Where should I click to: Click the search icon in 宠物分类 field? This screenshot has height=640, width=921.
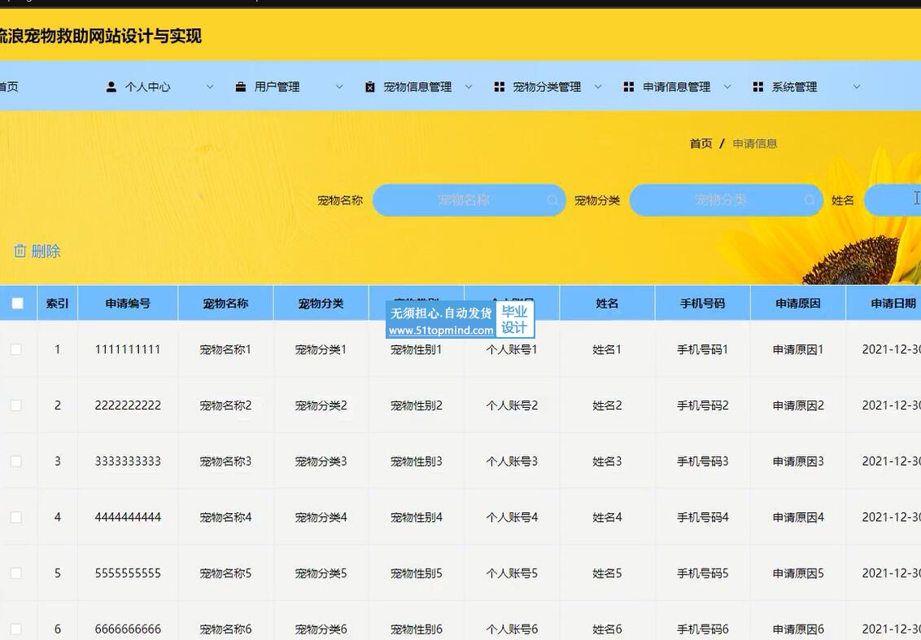pos(810,200)
